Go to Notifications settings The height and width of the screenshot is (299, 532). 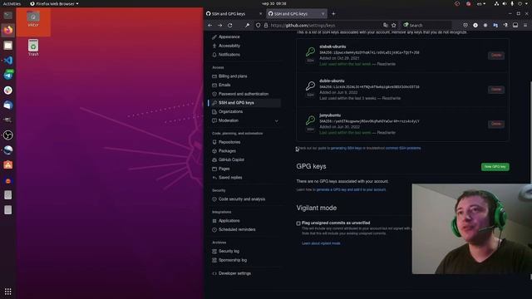click(x=229, y=55)
